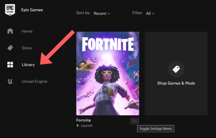This screenshot has height=138, width=216.
Task: Click the Fortnite cover art thumbnail
Action: [x=108, y=74]
